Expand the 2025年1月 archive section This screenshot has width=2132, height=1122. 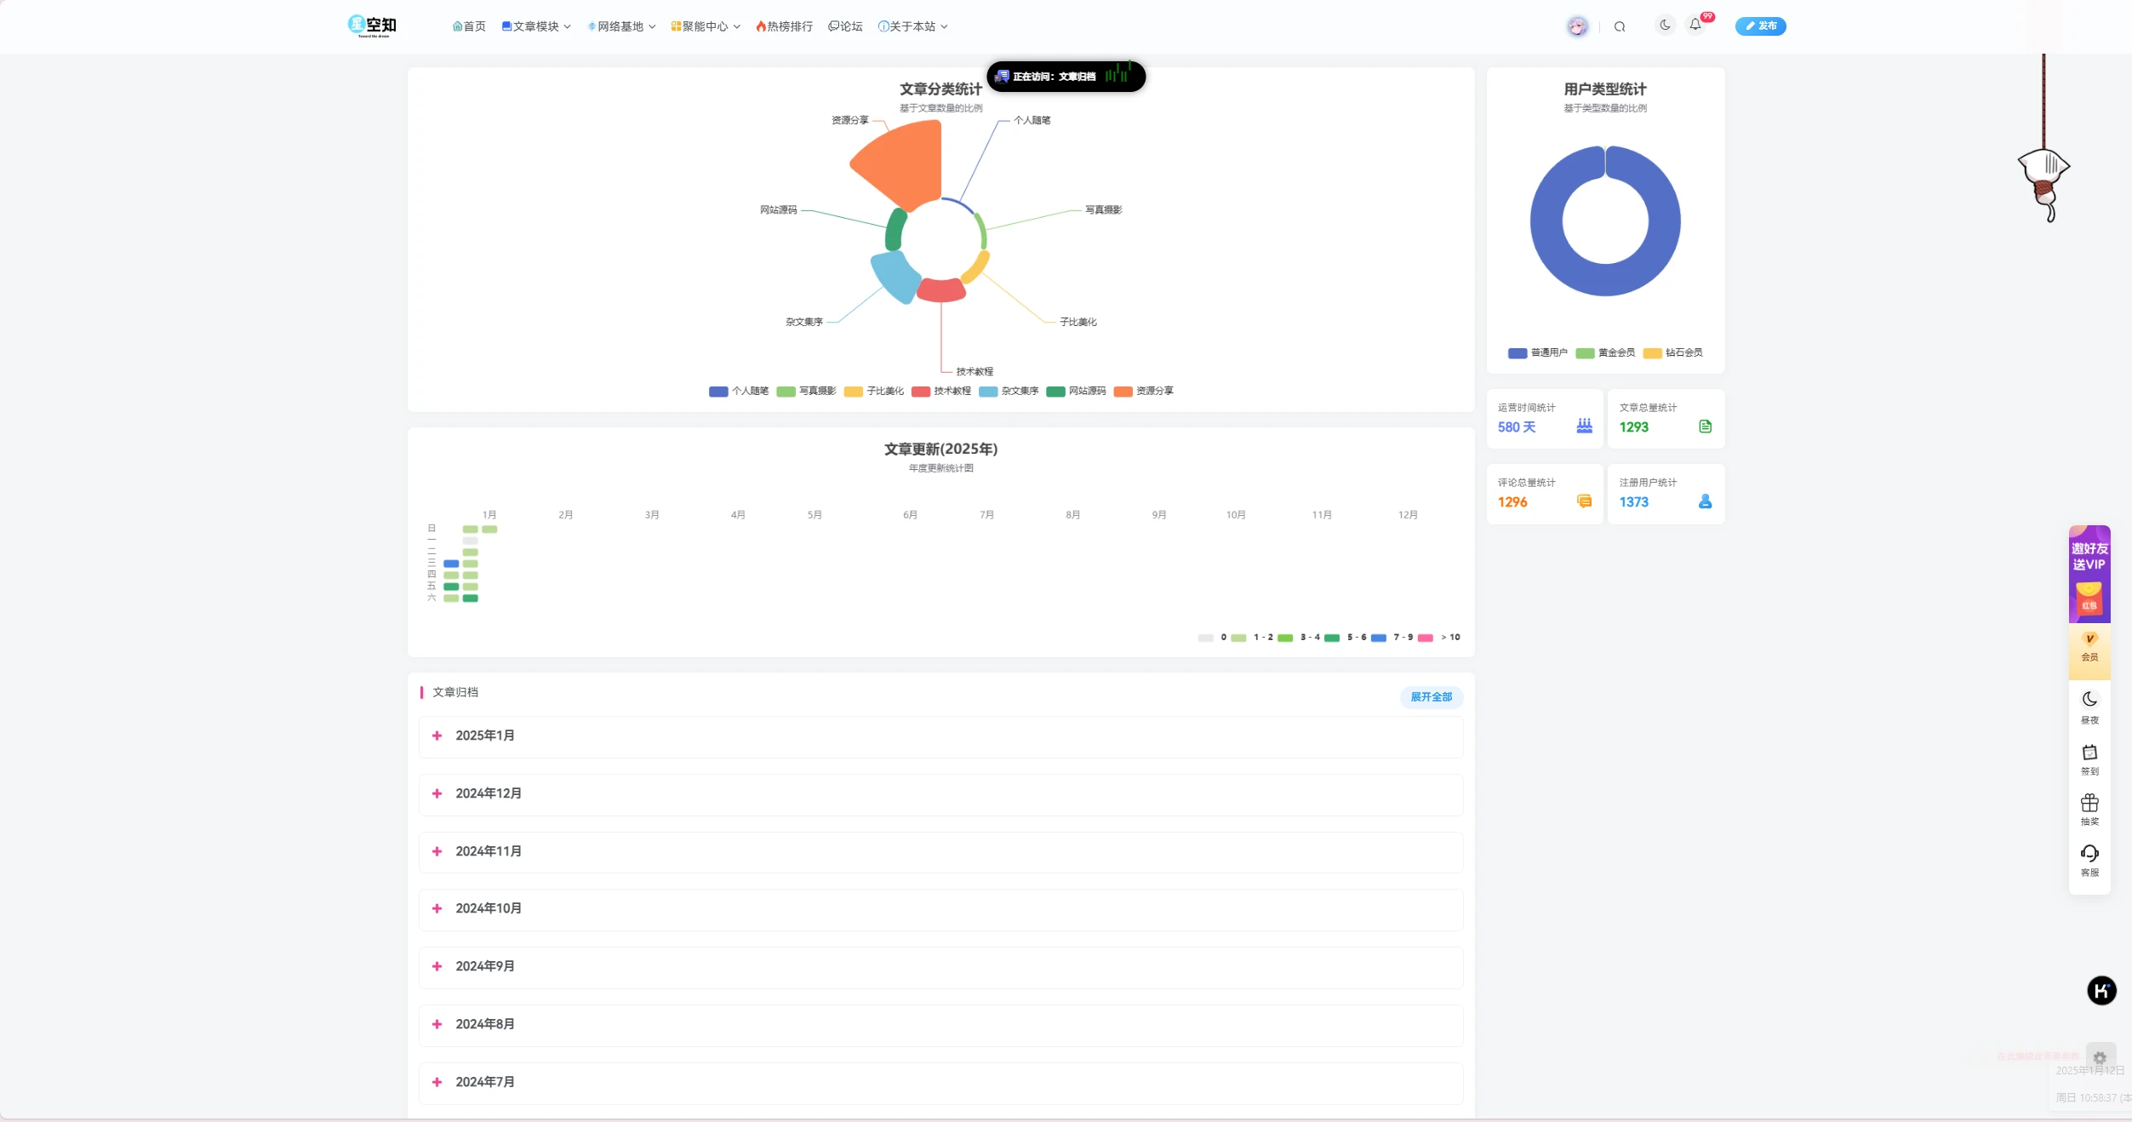coord(484,736)
